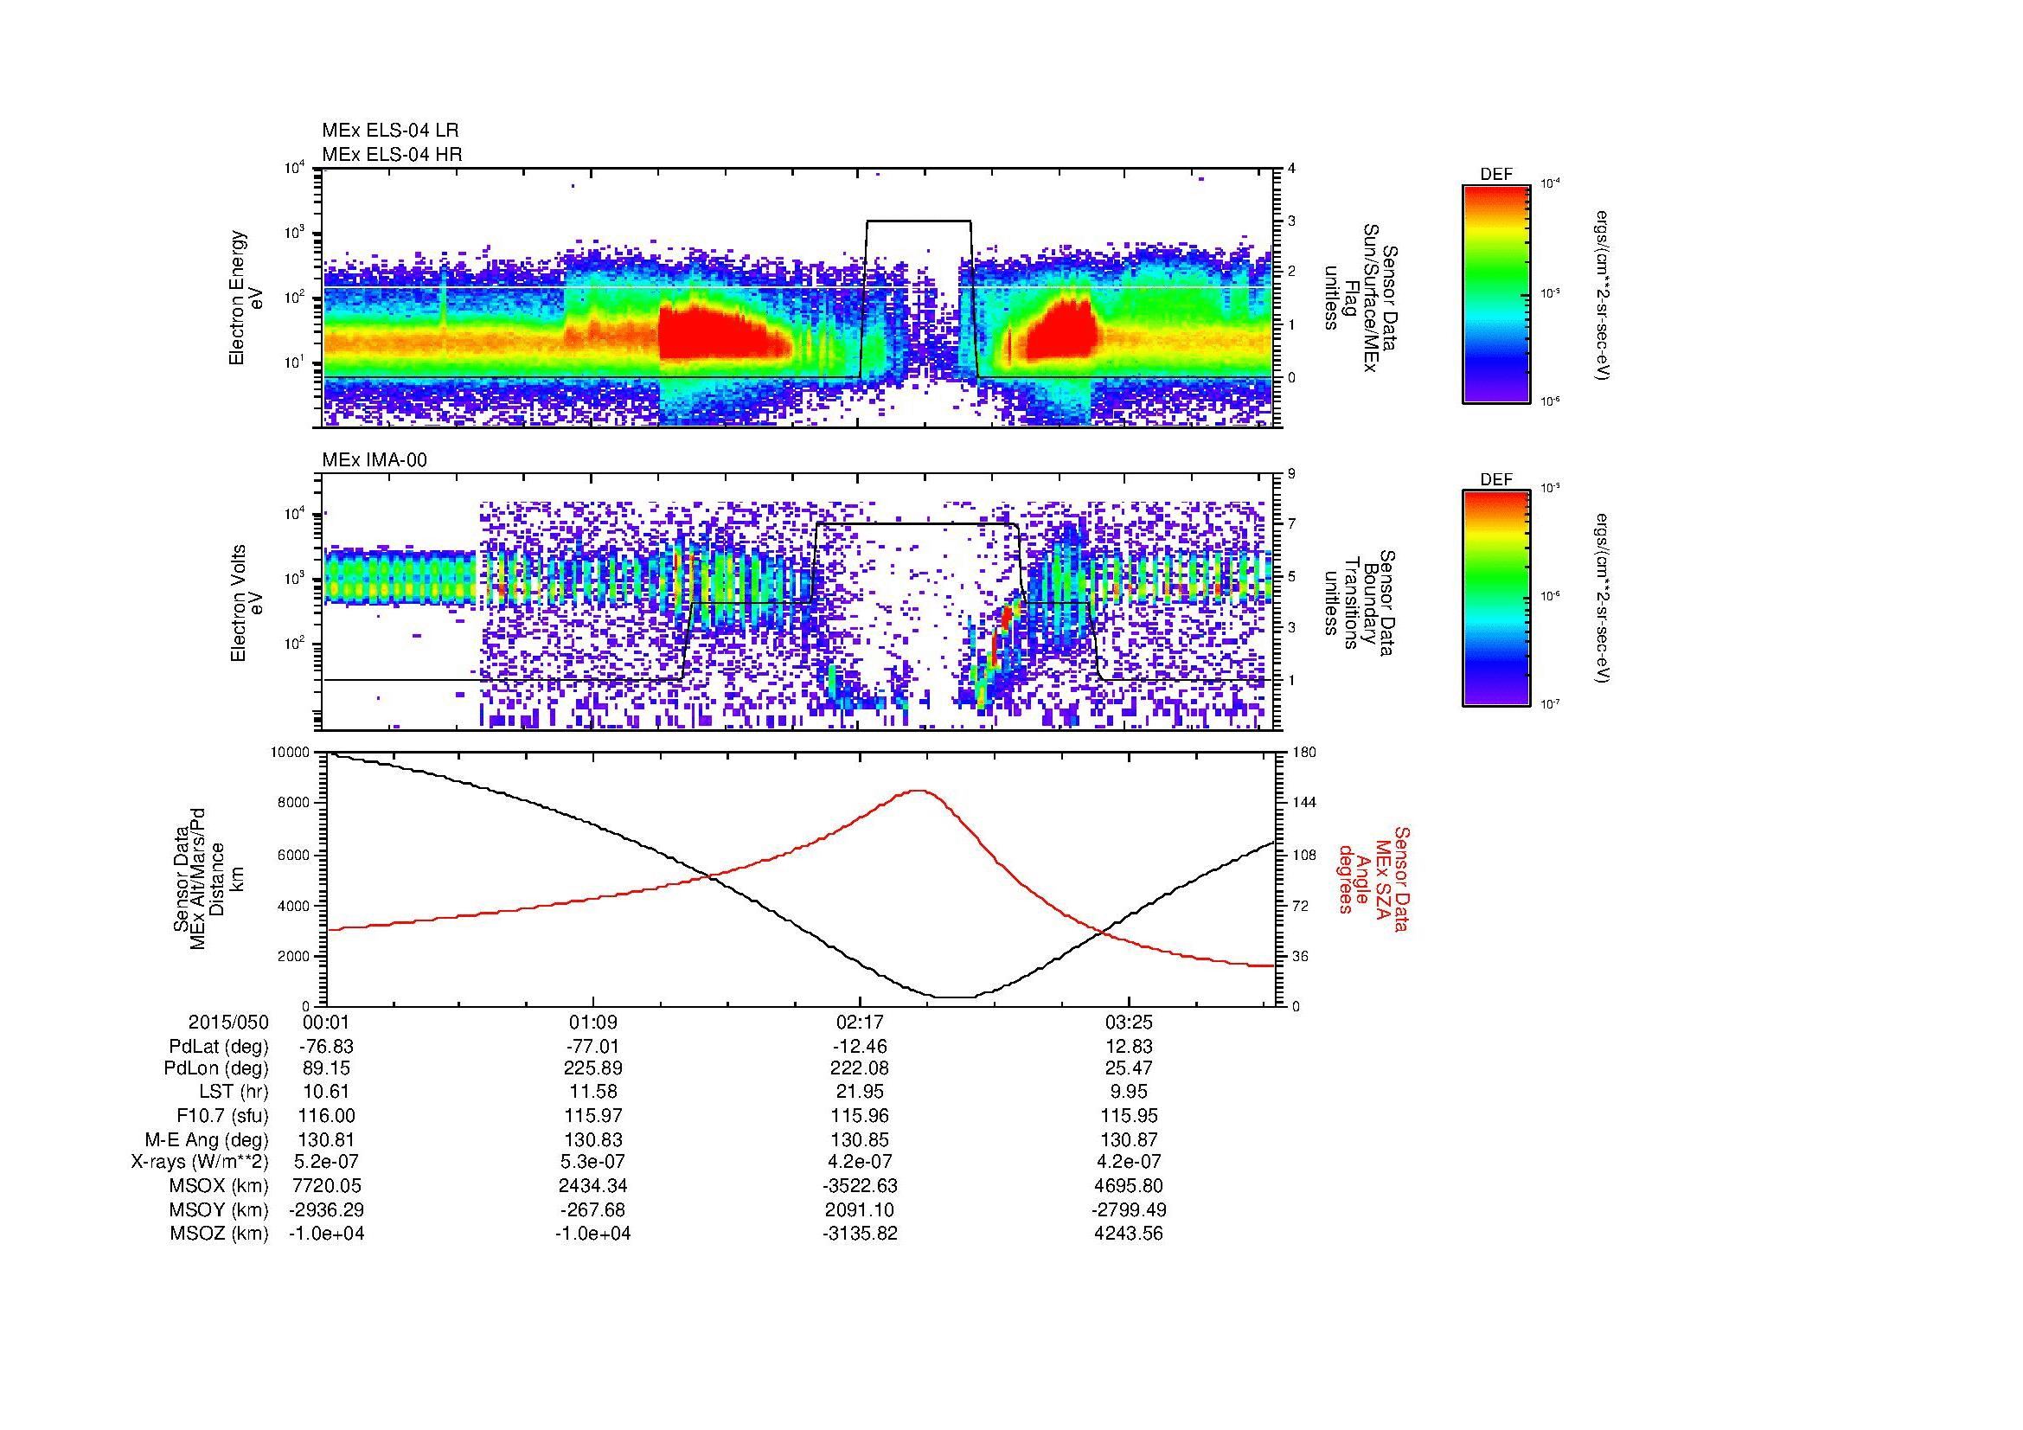2023x1430 pixels.
Task: Click the PdLon value '225.89'
Action: click(593, 1068)
